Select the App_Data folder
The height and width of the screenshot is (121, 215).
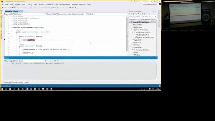138,40
